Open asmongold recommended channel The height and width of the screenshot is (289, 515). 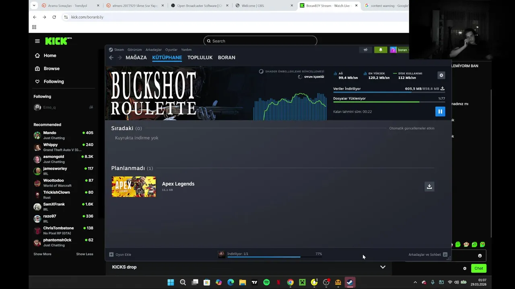point(63,159)
